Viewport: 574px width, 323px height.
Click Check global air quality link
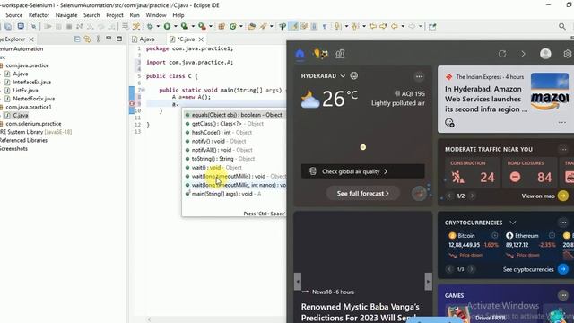click(362, 171)
